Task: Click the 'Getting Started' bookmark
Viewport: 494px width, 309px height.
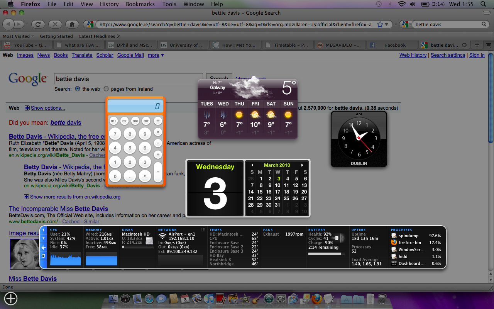Action: pyautogui.click(x=56, y=36)
